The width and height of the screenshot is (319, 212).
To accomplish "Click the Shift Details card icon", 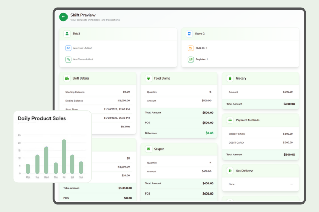I will (67, 78).
